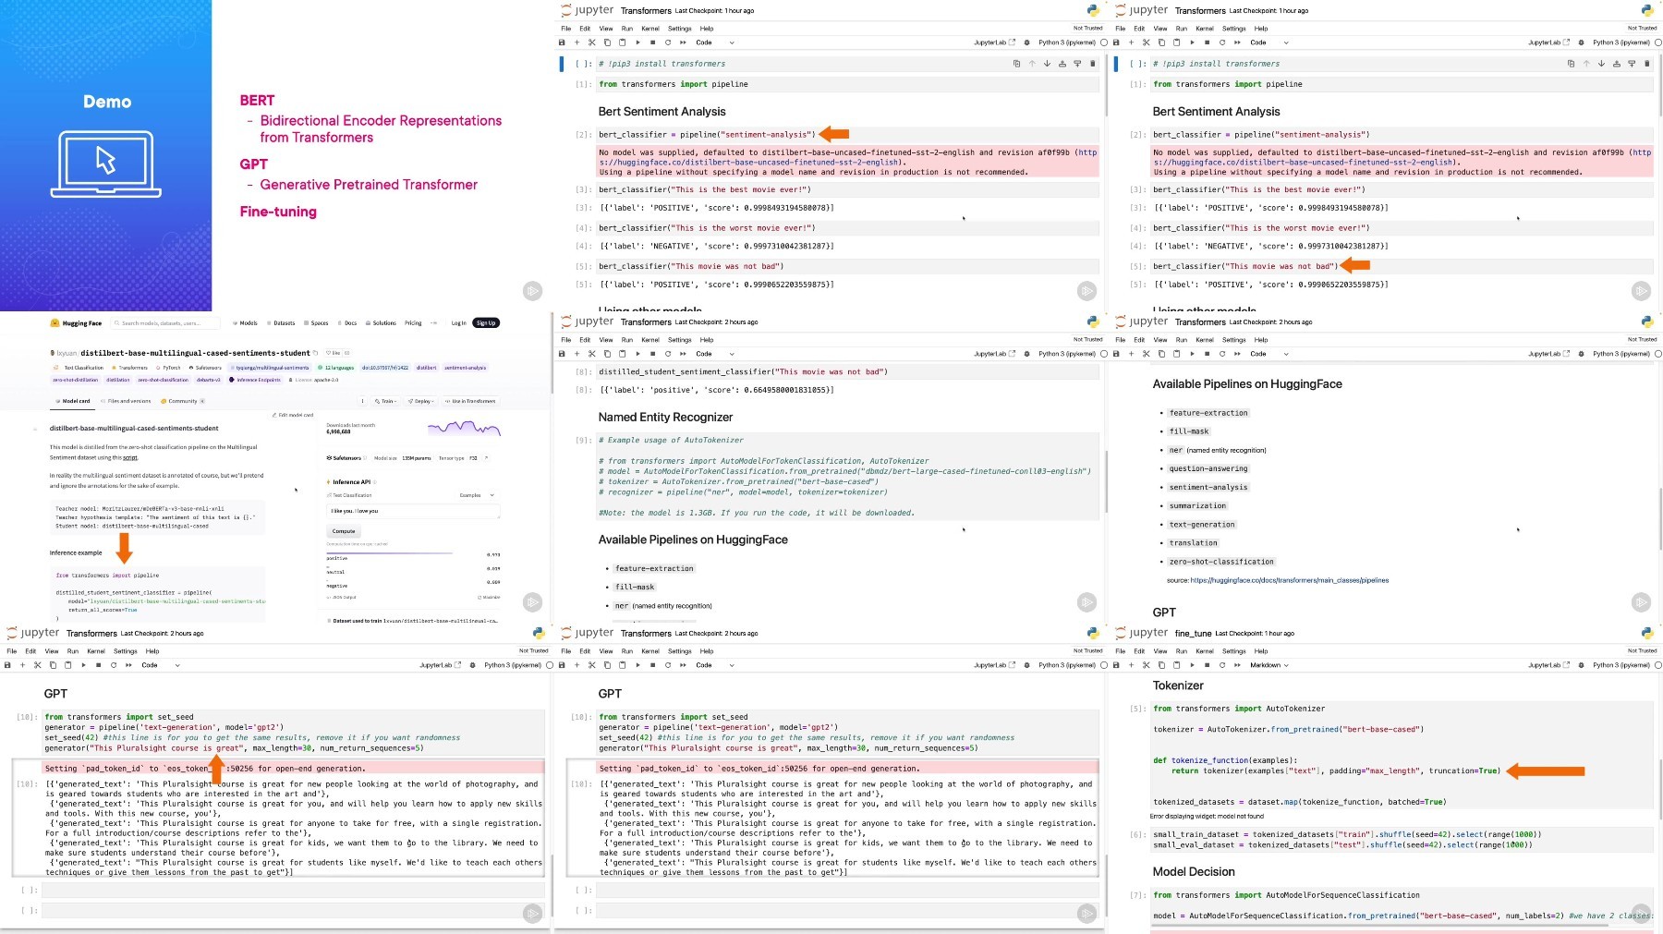The width and height of the screenshot is (1663, 934).
Task: Open Code dropdown in the Named Entity Recognizer notebook
Action: (x=715, y=354)
